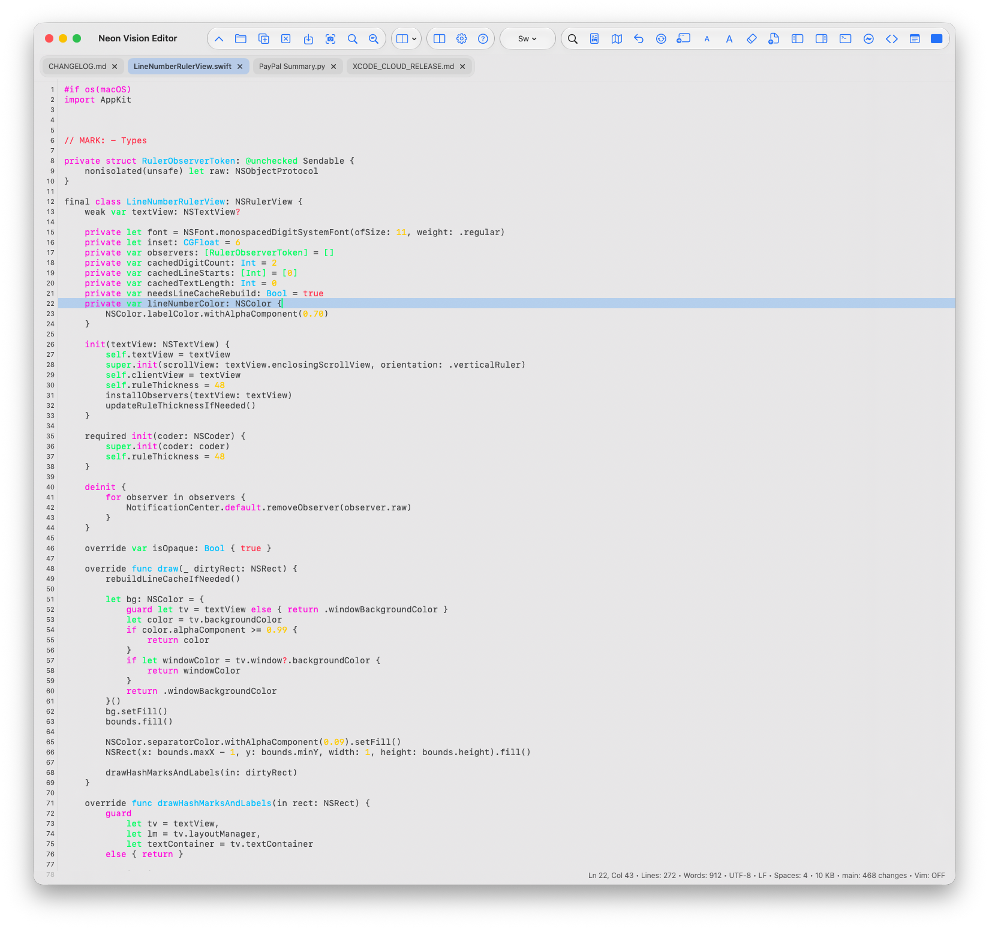Decrease font size with small A

pyautogui.click(x=707, y=39)
